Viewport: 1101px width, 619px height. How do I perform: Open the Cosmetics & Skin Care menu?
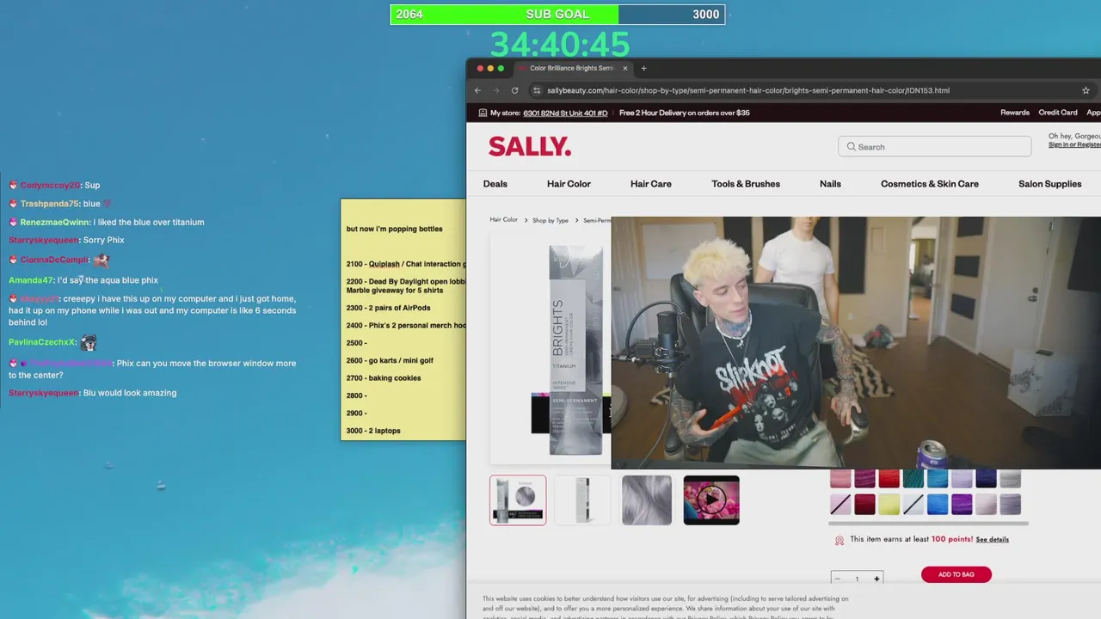[930, 184]
